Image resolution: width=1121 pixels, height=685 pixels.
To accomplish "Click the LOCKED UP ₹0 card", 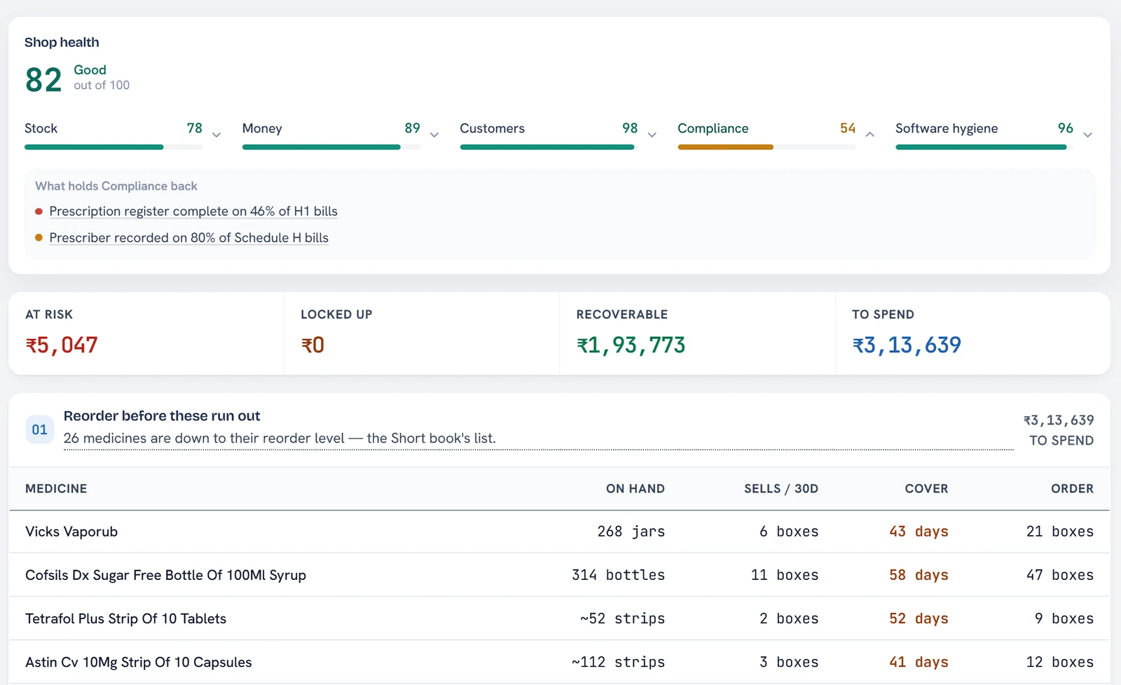I will 422,333.
